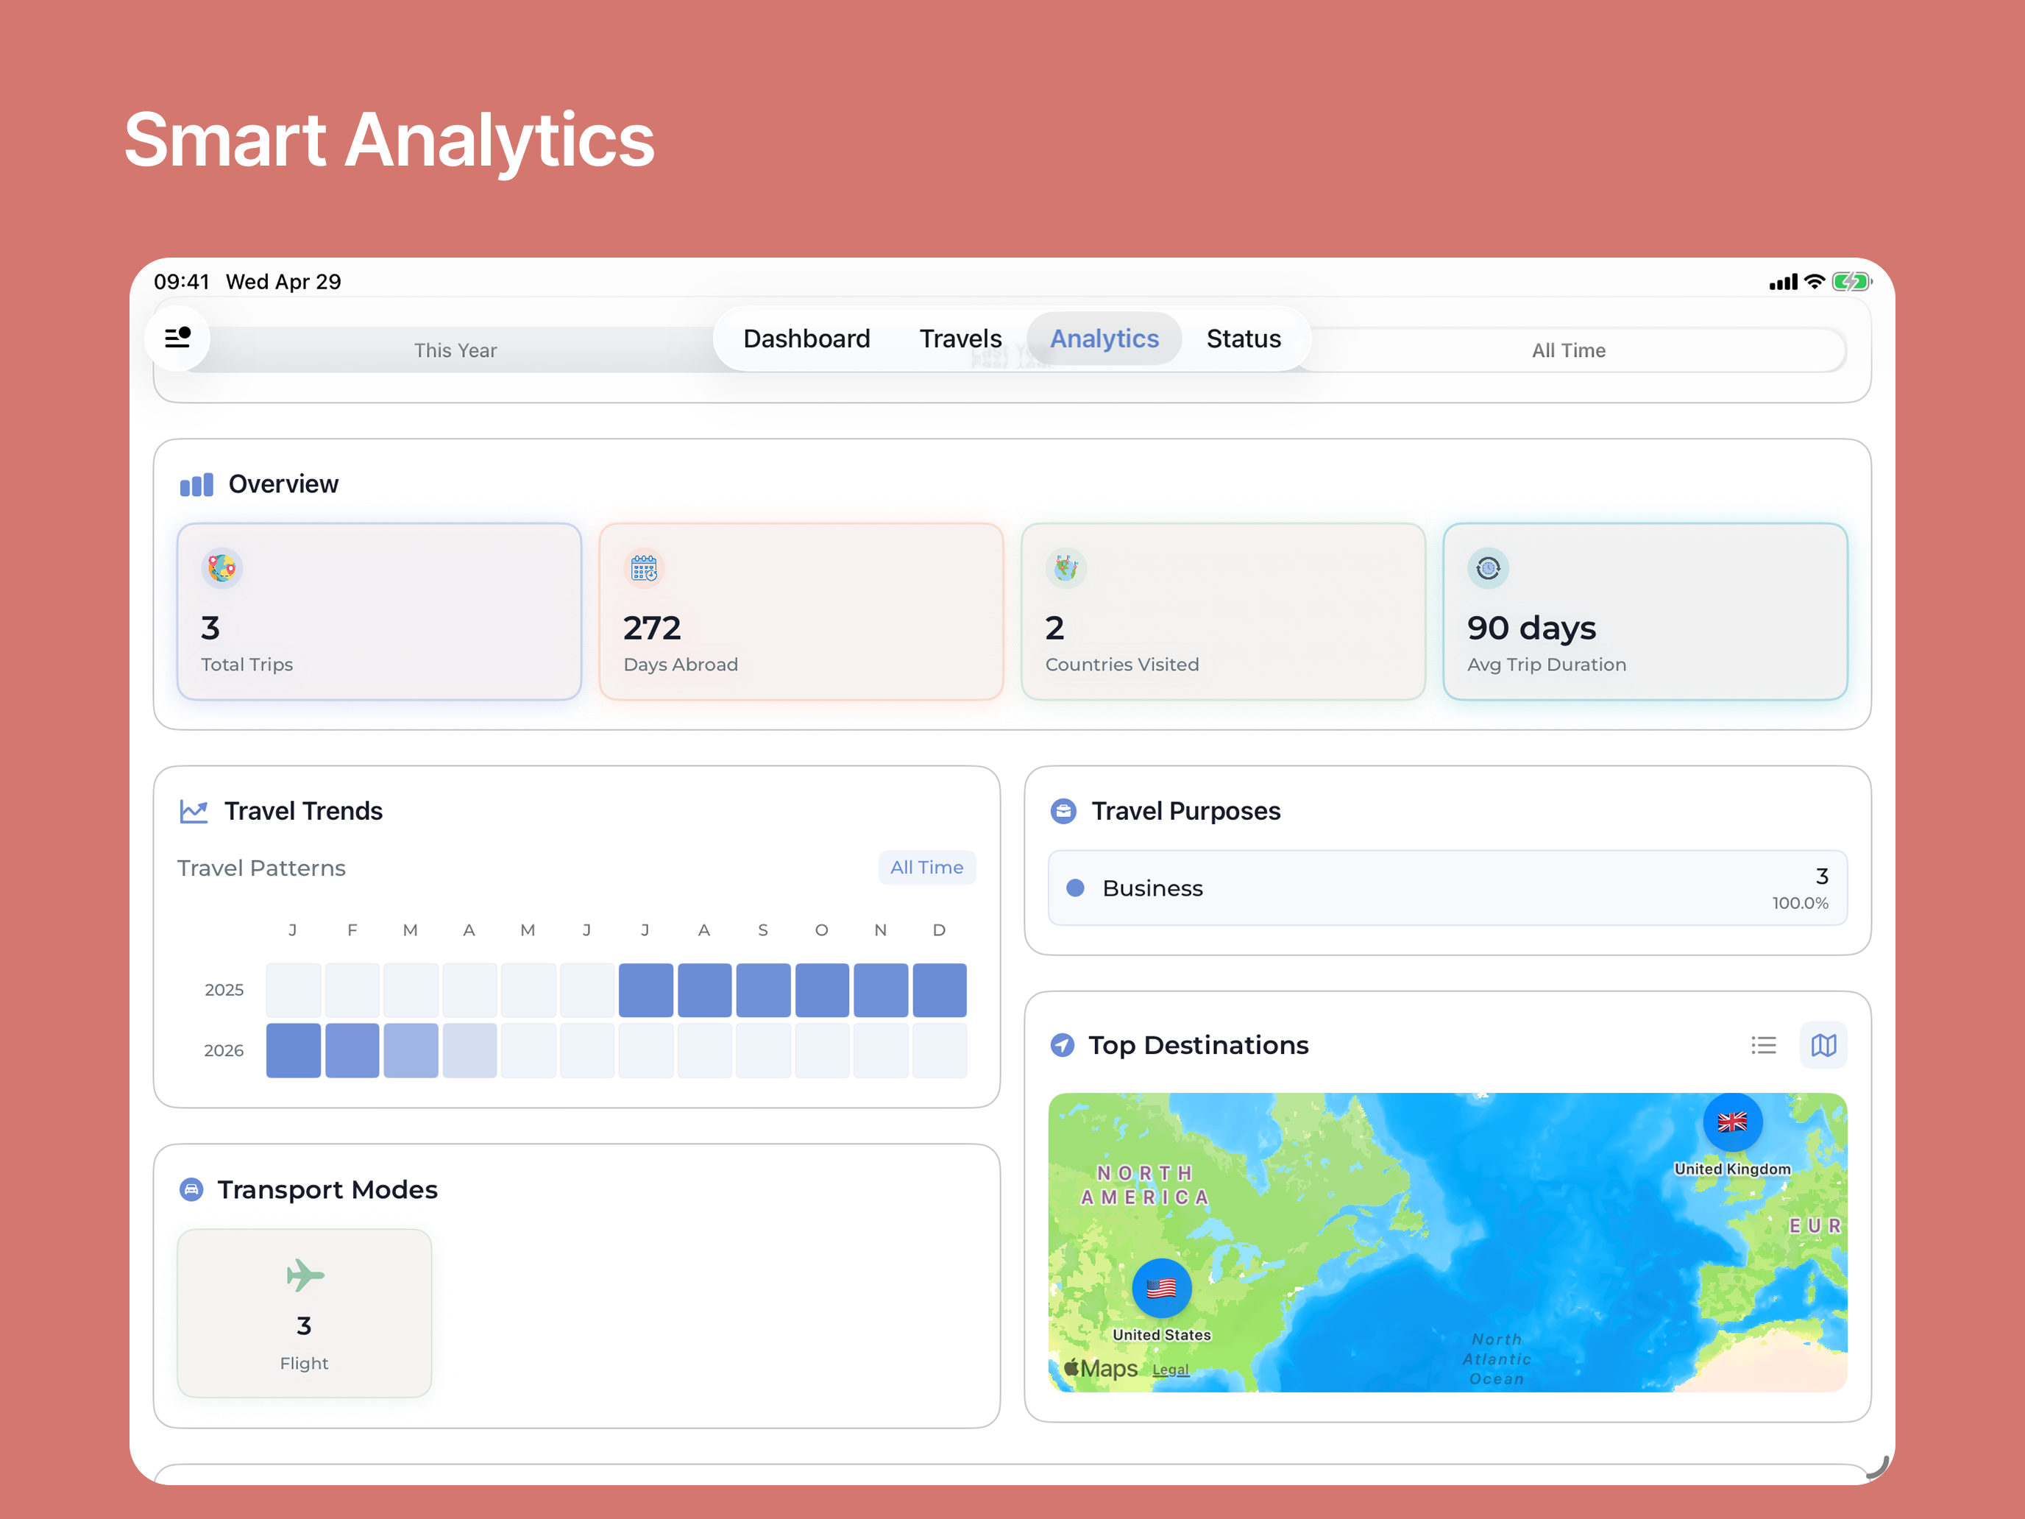Viewport: 2025px width, 1519px height.
Task: Switch Top Destinations to map view
Action: (1823, 1045)
